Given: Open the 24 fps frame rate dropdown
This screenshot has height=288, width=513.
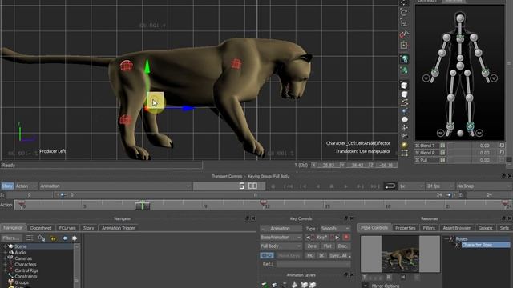Looking at the screenshot, I should pyautogui.click(x=440, y=186).
